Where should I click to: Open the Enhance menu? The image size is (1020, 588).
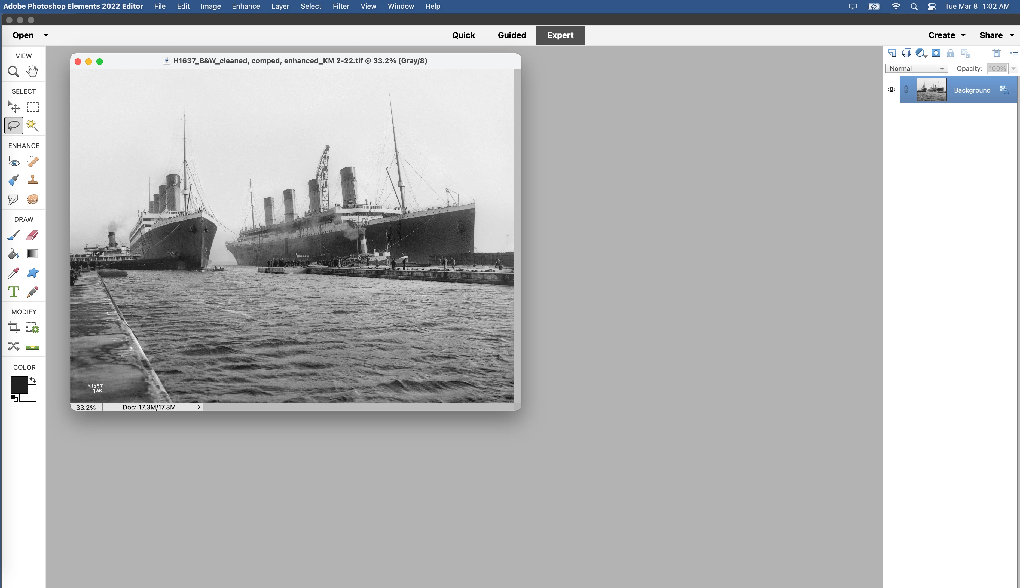[x=246, y=6]
